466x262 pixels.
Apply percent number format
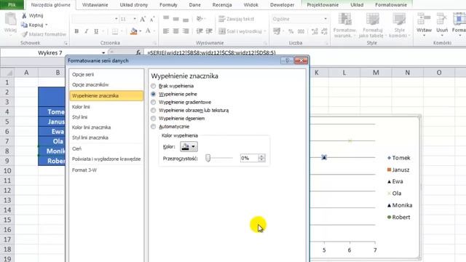[291, 31]
